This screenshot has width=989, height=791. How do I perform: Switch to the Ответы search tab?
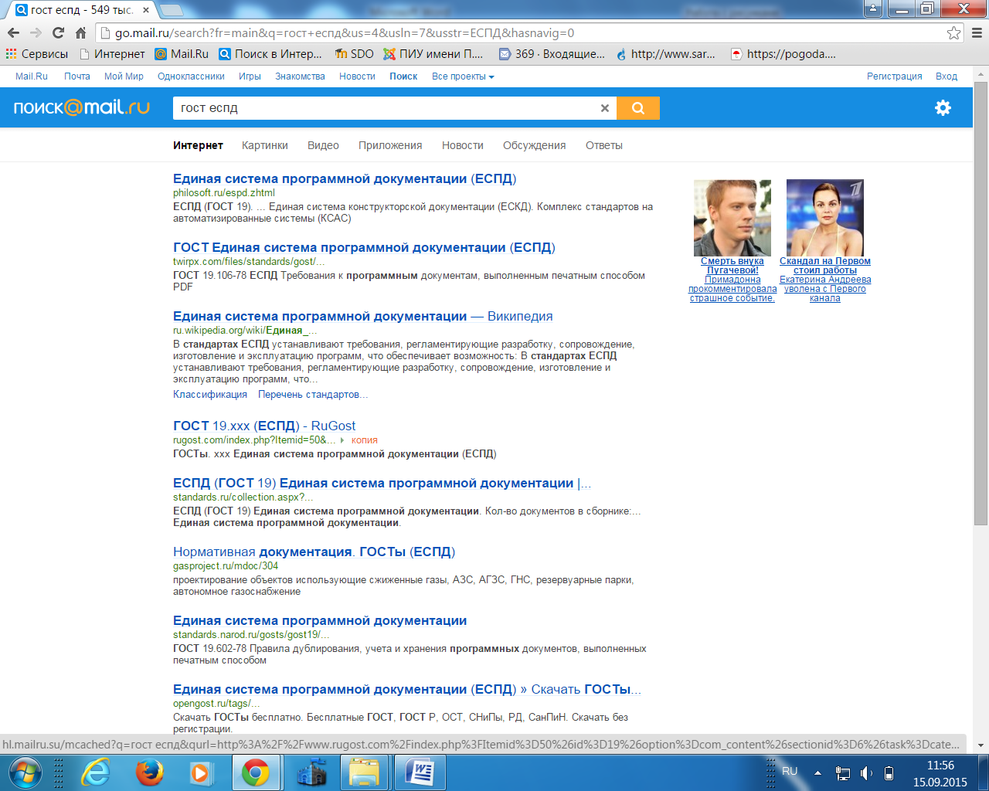(604, 145)
